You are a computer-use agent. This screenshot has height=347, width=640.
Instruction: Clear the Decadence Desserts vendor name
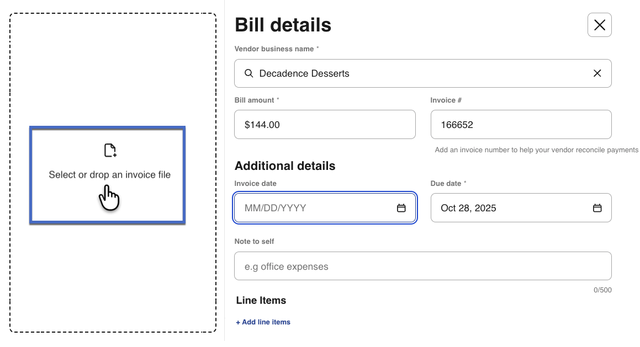tap(597, 73)
